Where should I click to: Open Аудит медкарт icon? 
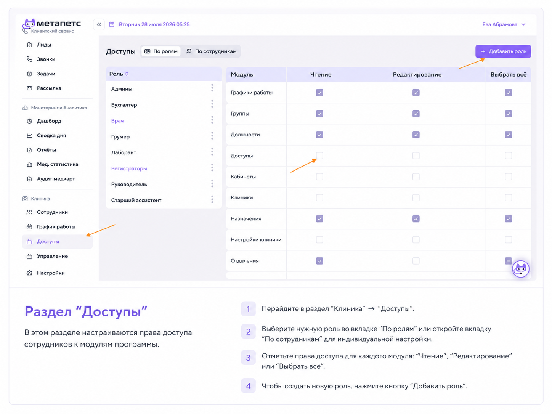click(29, 179)
